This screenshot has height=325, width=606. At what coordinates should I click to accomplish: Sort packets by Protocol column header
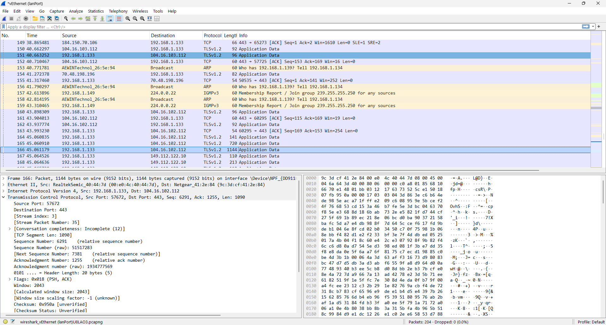[x=212, y=36]
